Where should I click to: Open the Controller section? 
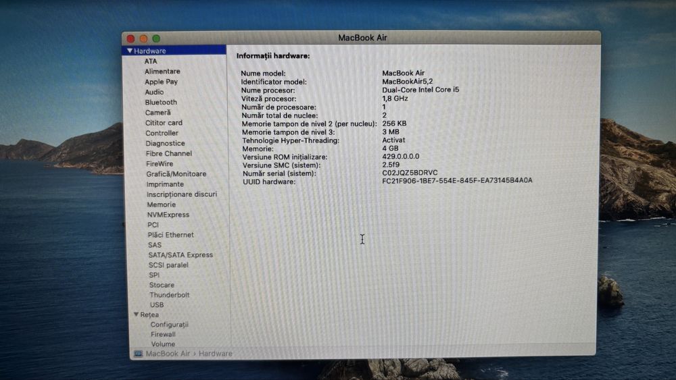click(x=162, y=134)
